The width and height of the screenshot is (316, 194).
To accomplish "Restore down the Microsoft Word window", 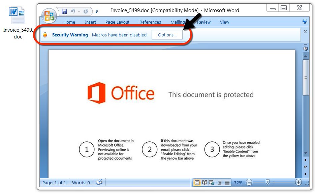I will pyautogui.click(x=284, y=8).
